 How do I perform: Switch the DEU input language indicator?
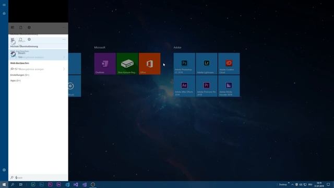tap(310, 184)
